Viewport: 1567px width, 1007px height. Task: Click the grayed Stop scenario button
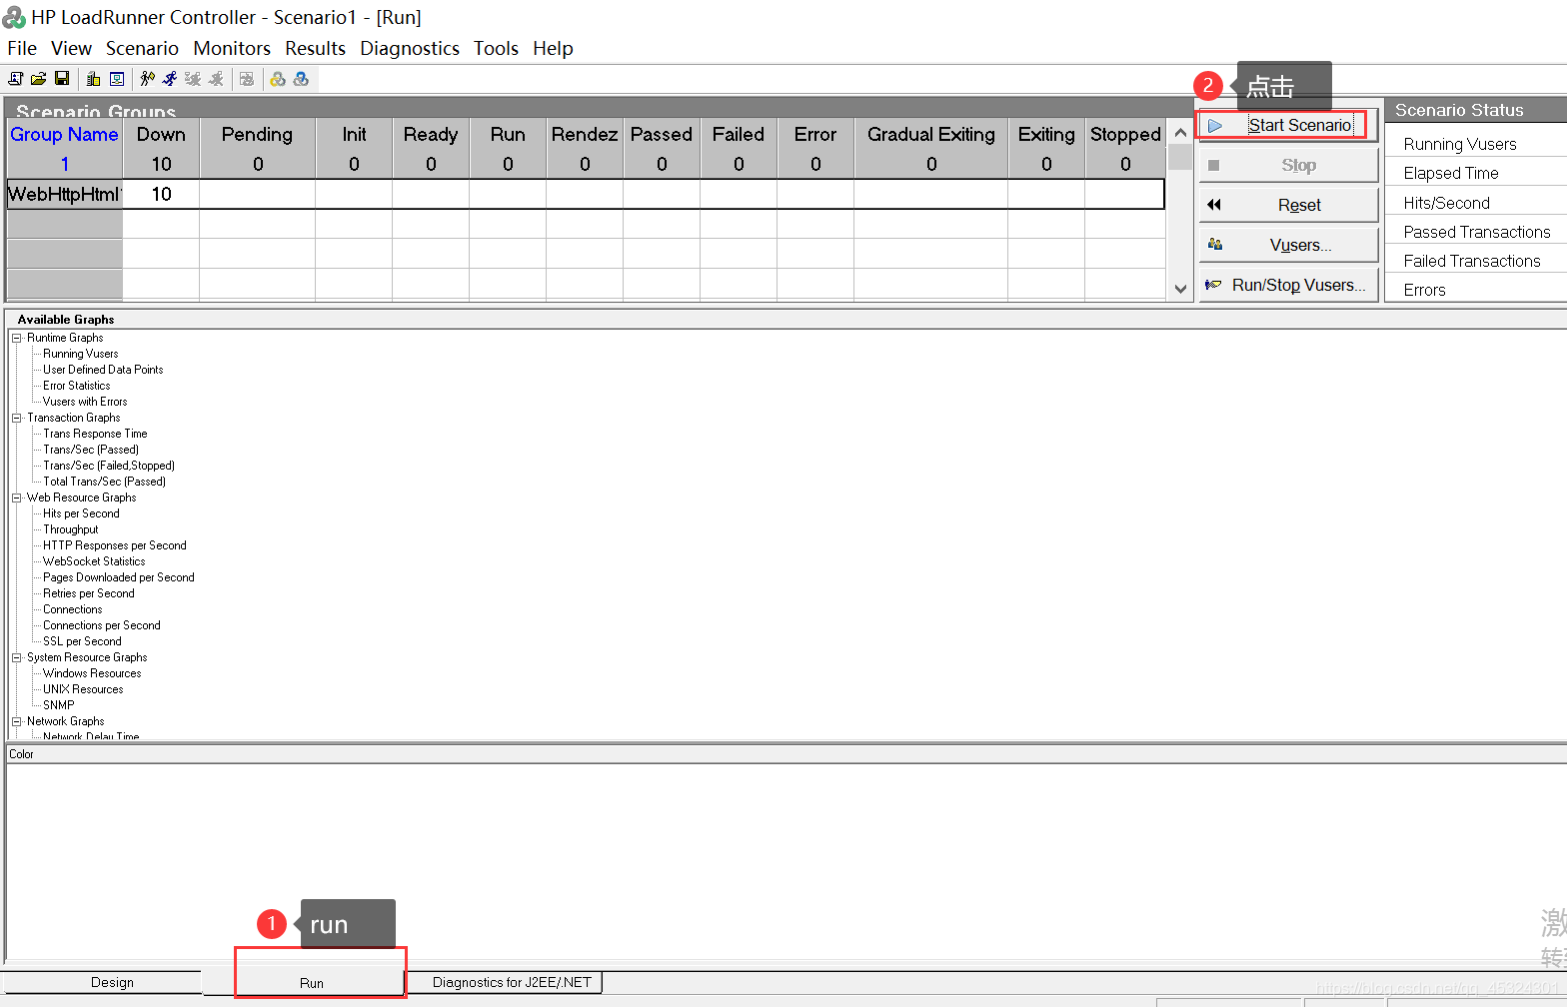(x=1288, y=165)
